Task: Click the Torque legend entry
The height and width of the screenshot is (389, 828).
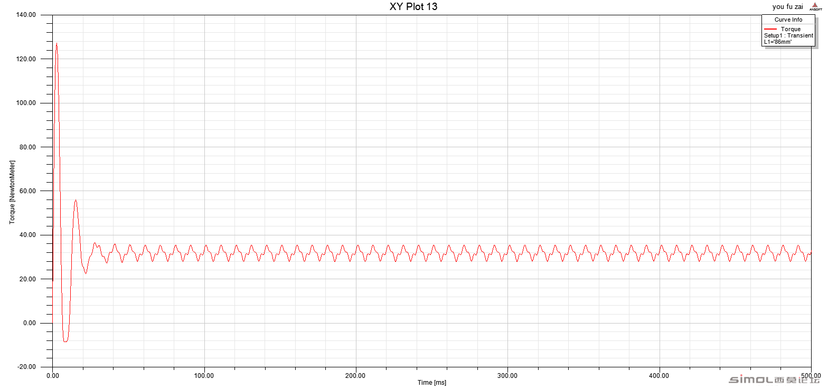Action: (x=791, y=29)
